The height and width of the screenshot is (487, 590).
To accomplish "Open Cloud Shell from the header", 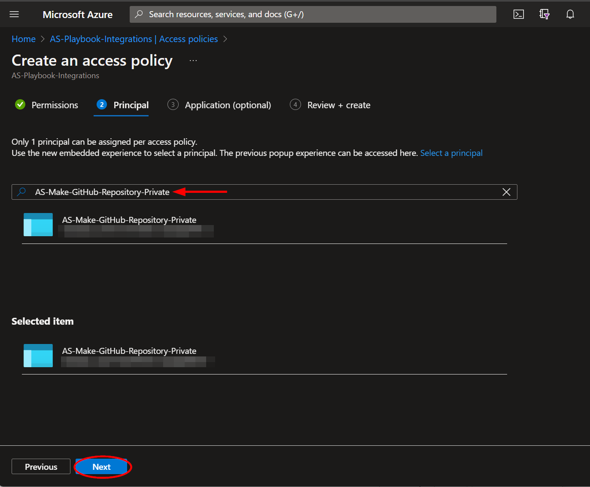I will (x=519, y=14).
